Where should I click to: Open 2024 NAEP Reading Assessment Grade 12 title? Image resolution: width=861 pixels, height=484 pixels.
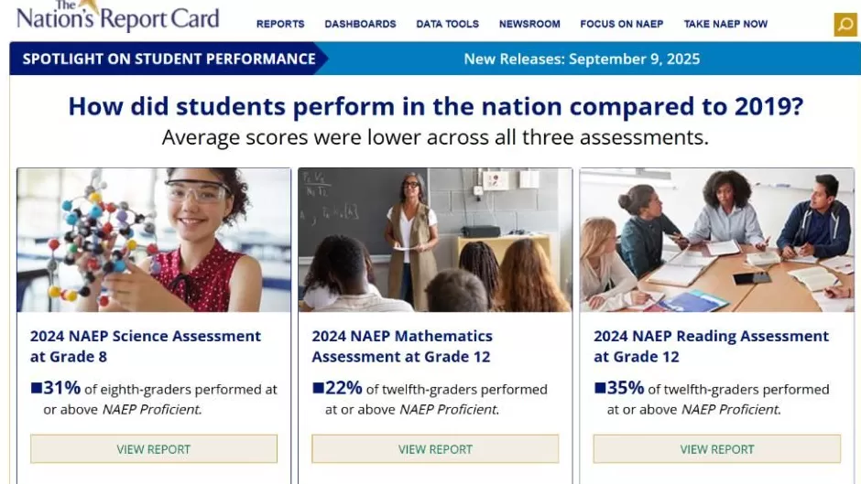(711, 346)
